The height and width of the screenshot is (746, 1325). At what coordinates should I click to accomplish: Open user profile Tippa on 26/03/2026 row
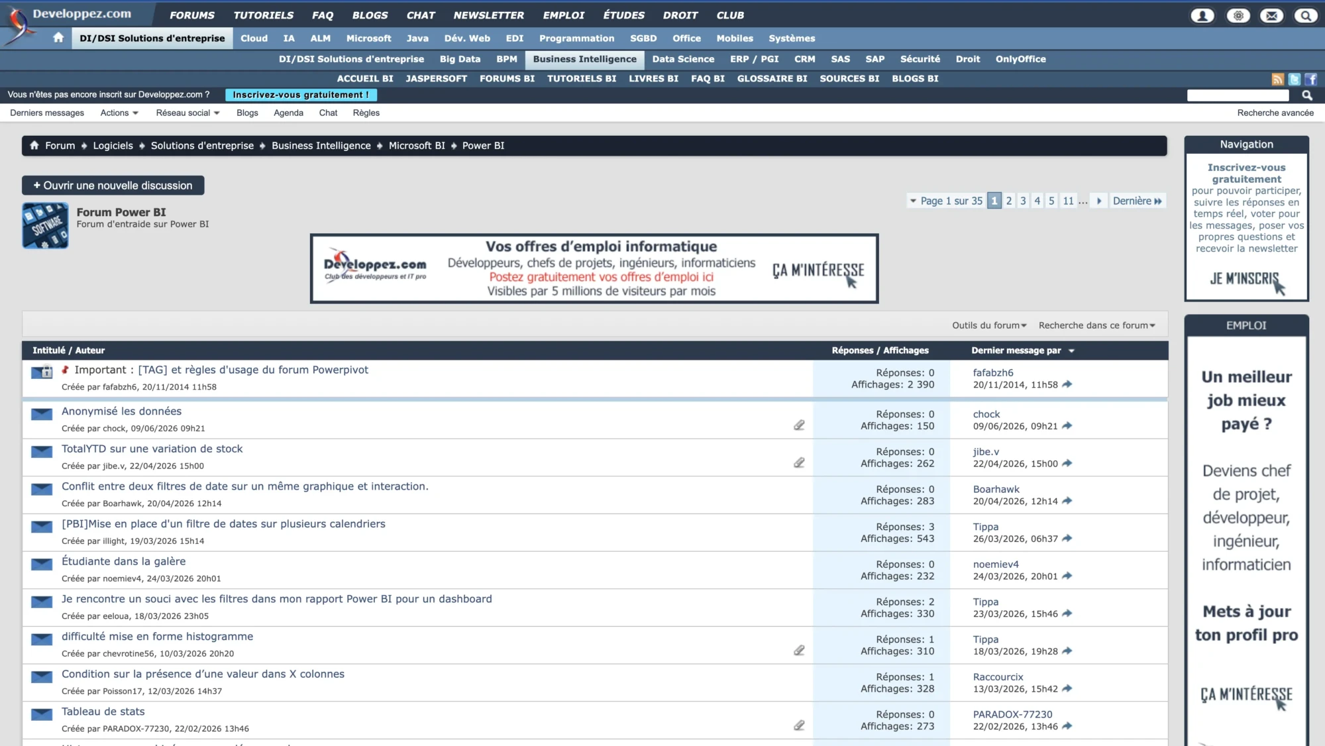click(985, 527)
